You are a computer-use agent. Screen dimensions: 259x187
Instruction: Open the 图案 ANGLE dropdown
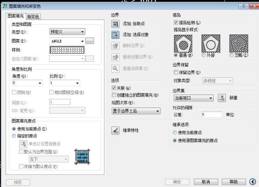click(67, 41)
